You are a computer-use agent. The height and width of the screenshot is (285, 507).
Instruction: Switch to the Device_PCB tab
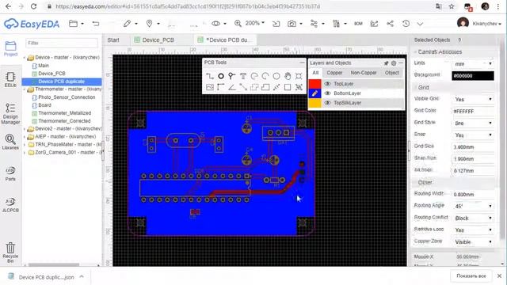click(x=158, y=40)
